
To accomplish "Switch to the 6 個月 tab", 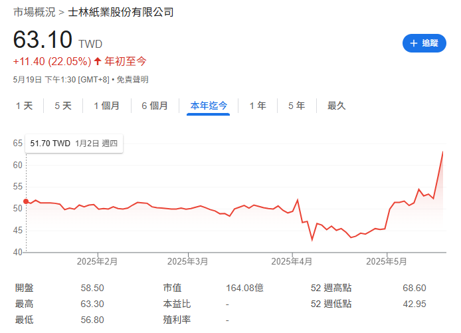I will (155, 106).
